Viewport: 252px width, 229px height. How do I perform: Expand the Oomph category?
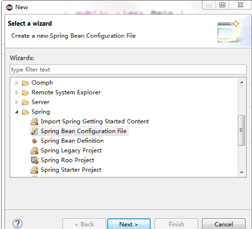(17, 83)
